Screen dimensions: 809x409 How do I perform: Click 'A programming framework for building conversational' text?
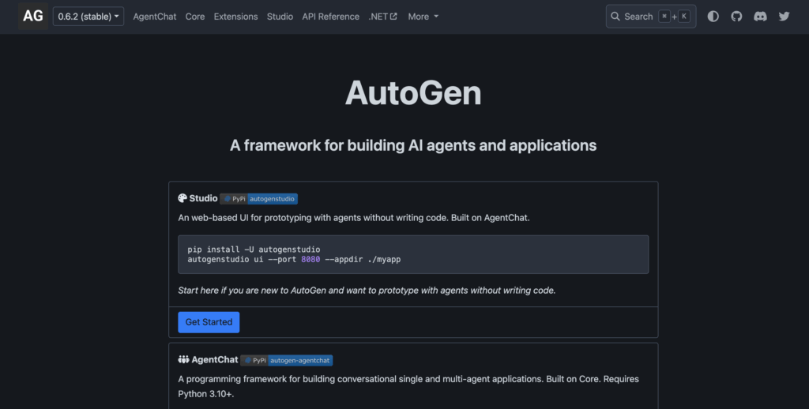tap(408, 386)
